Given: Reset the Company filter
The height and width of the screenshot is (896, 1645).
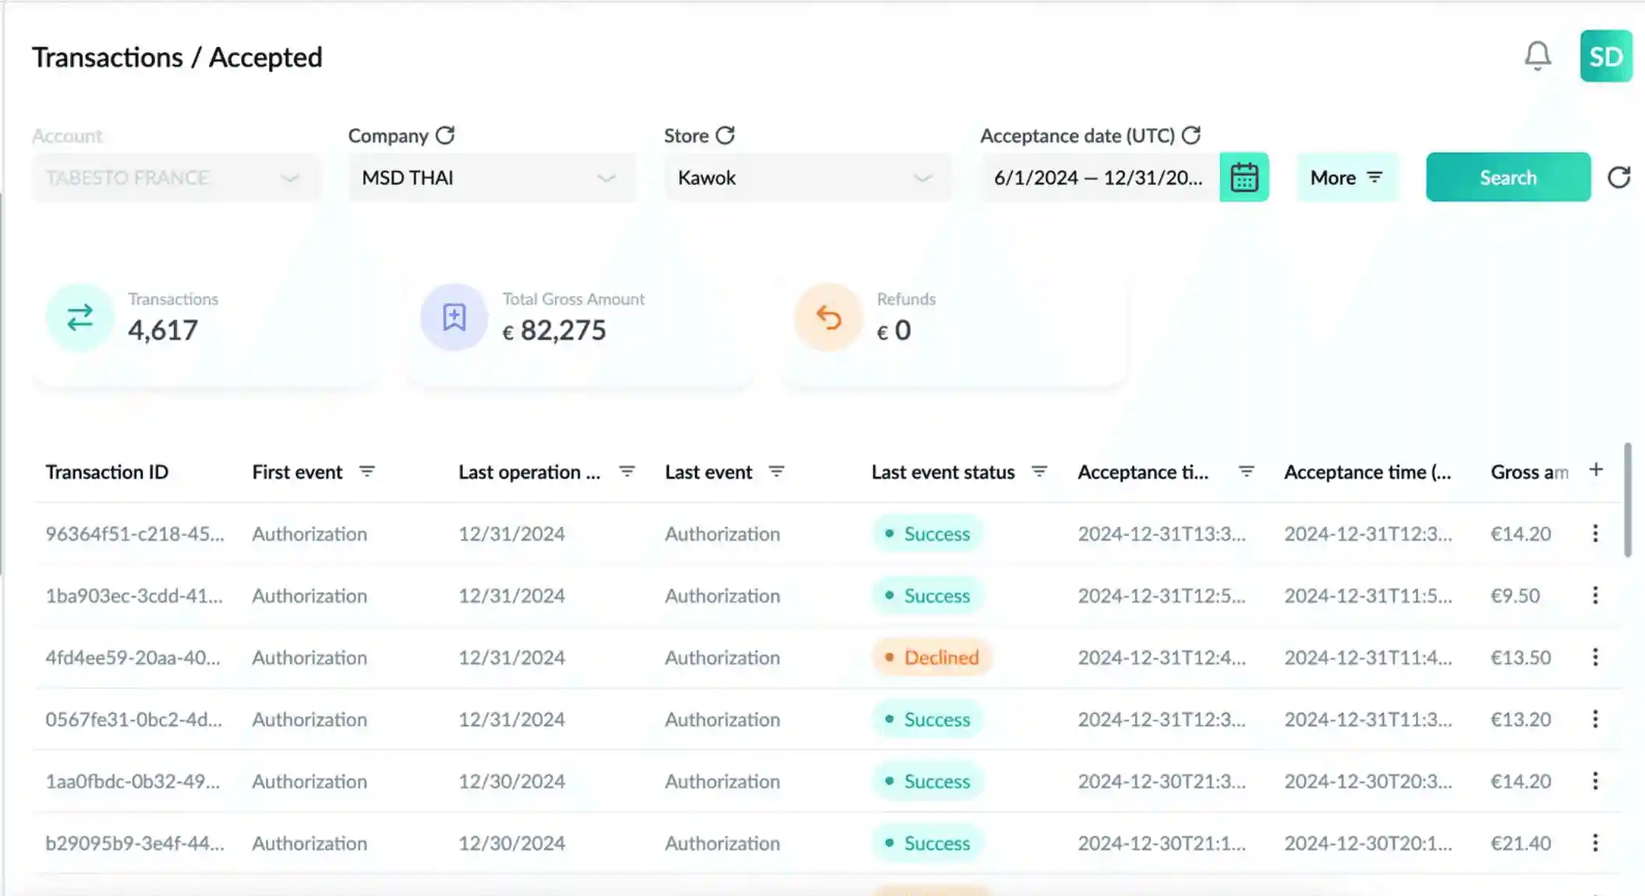Looking at the screenshot, I should [x=445, y=136].
